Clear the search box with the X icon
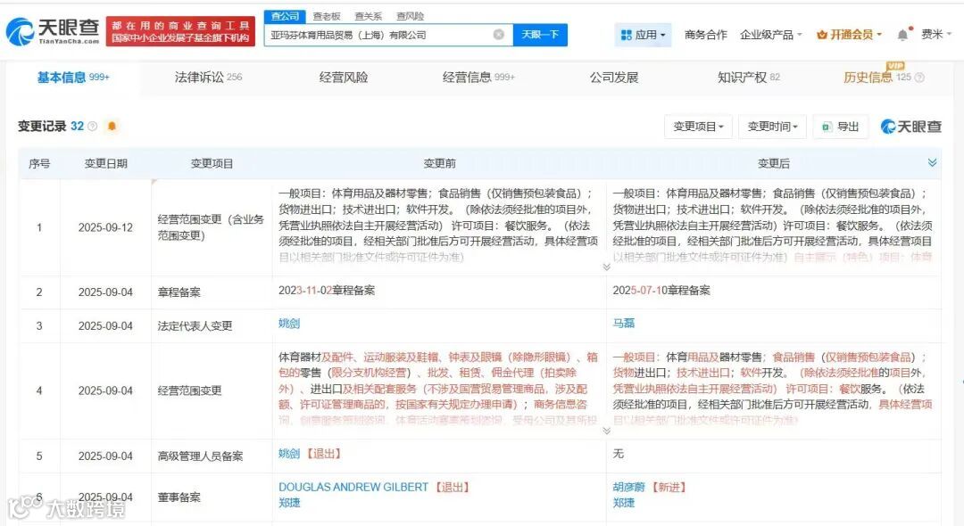The width and height of the screenshot is (964, 526). click(x=499, y=35)
